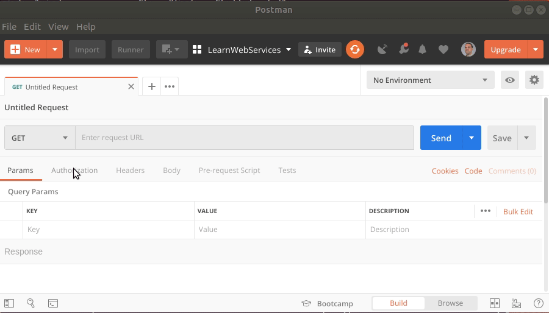This screenshot has height=313, width=549.
Task: Focus the Enter request URL field
Action: 245,138
